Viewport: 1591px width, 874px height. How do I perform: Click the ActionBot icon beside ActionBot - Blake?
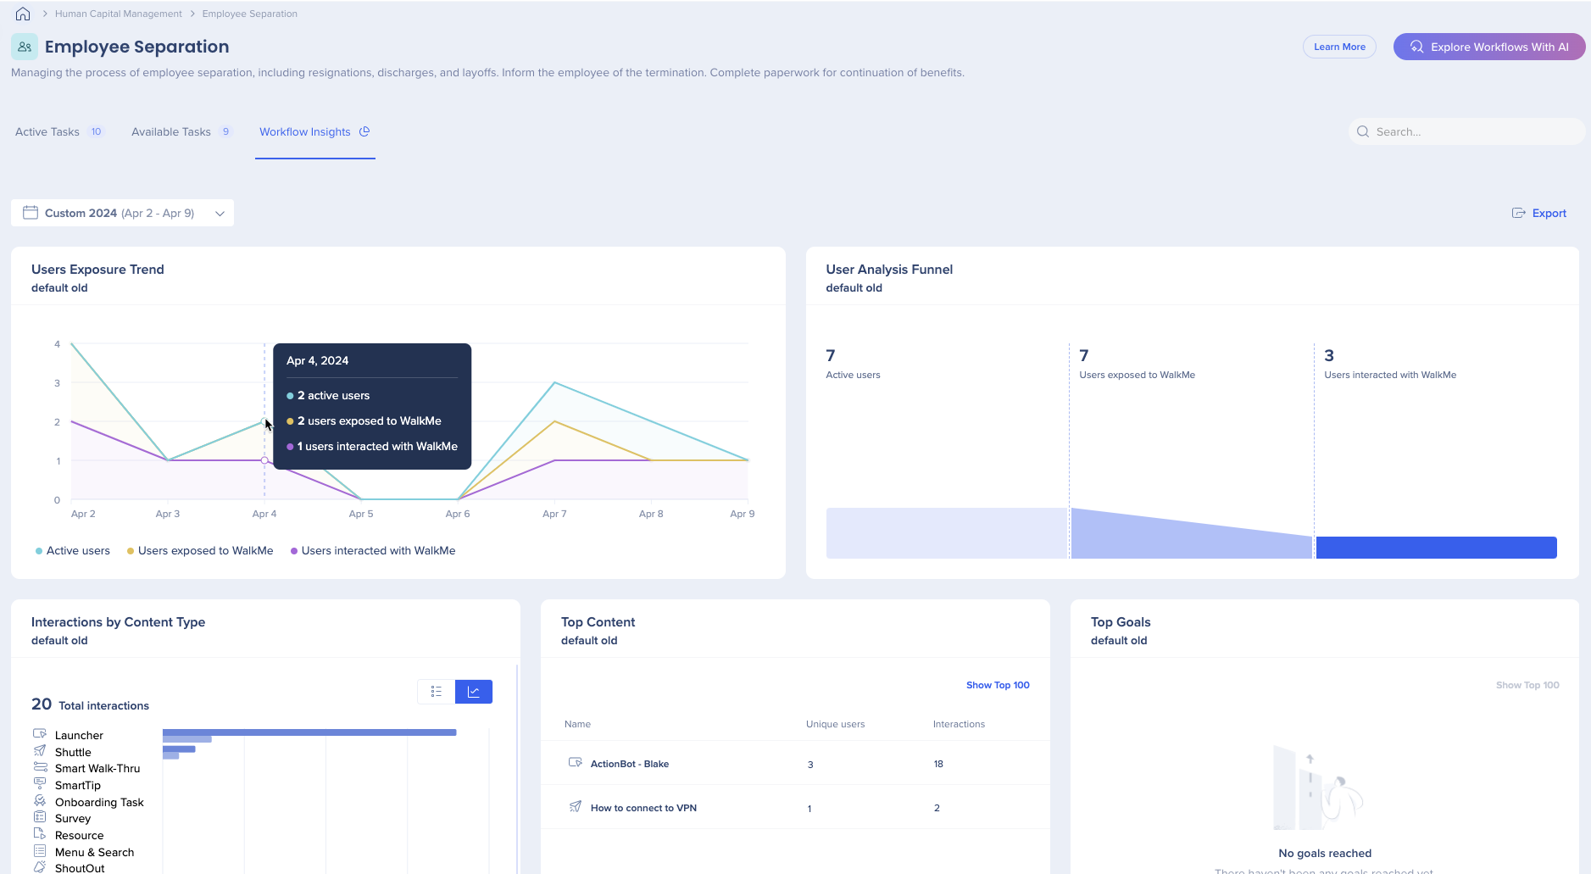pyautogui.click(x=576, y=762)
